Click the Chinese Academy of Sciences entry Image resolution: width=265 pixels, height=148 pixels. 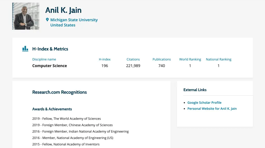pyautogui.click(x=72, y=125)
